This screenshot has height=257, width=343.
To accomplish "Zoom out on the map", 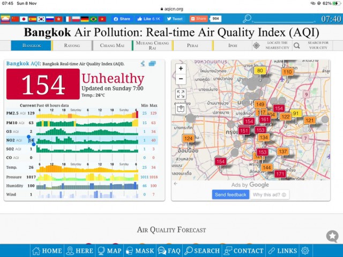I will click(181, 79).
